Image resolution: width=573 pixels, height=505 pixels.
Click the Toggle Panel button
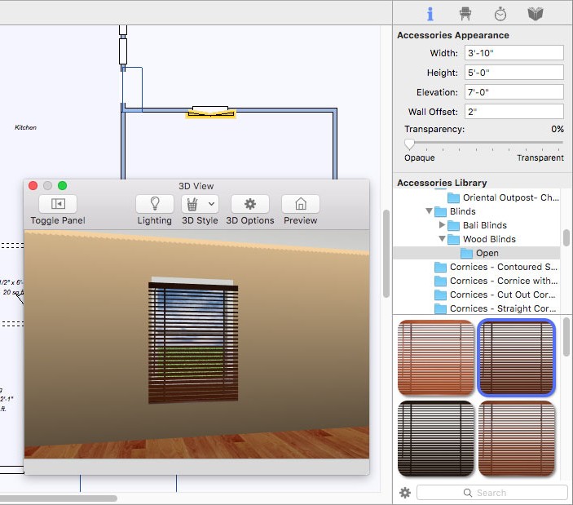(58, 204)
